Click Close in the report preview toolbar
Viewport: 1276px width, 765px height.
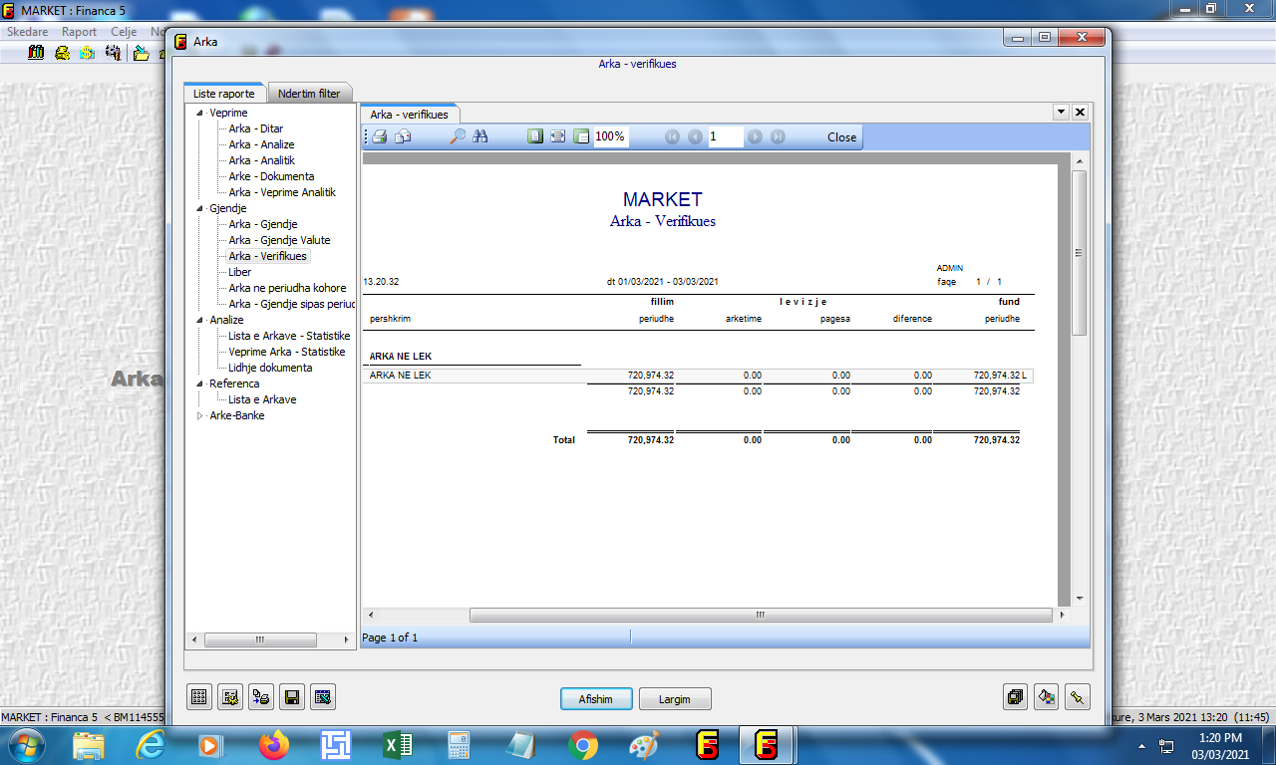[842, 137]
